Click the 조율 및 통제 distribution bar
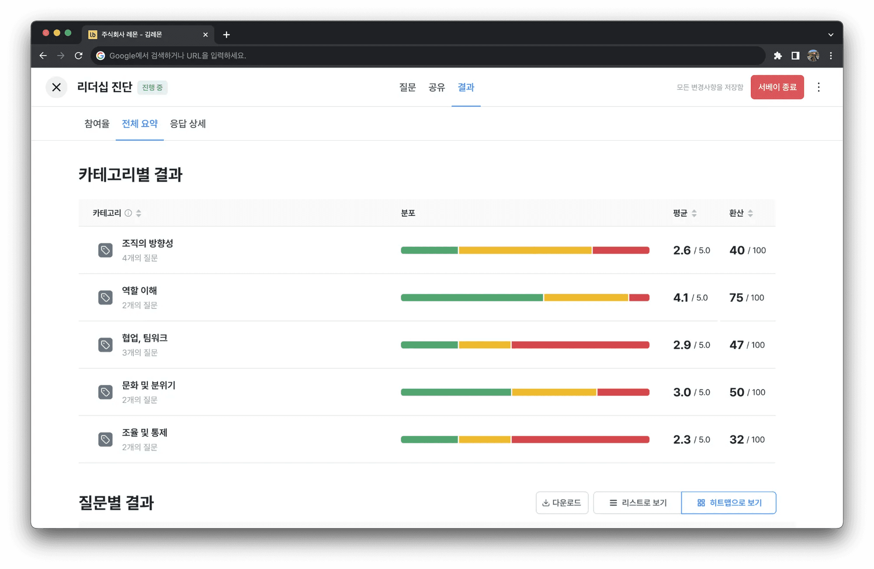 (525, 439)
